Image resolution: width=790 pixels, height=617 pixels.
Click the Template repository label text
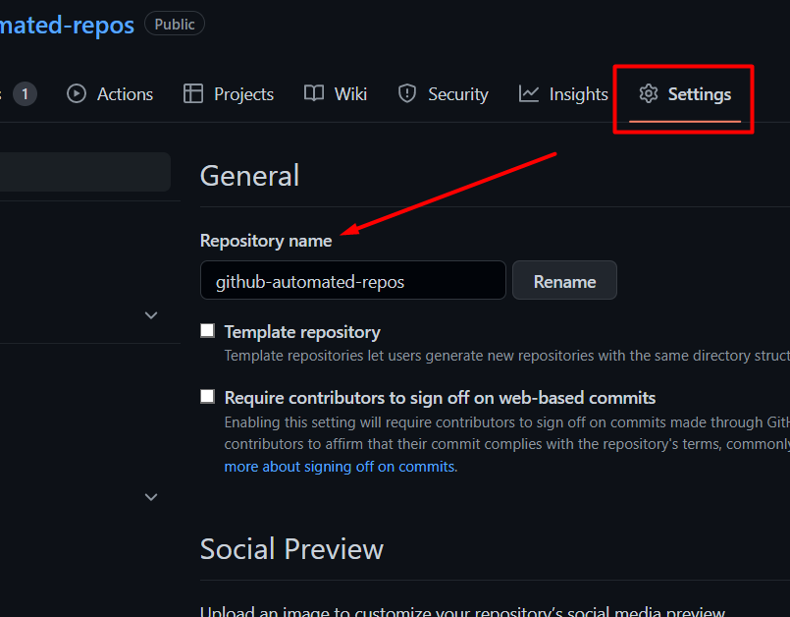tap(302, 332)
